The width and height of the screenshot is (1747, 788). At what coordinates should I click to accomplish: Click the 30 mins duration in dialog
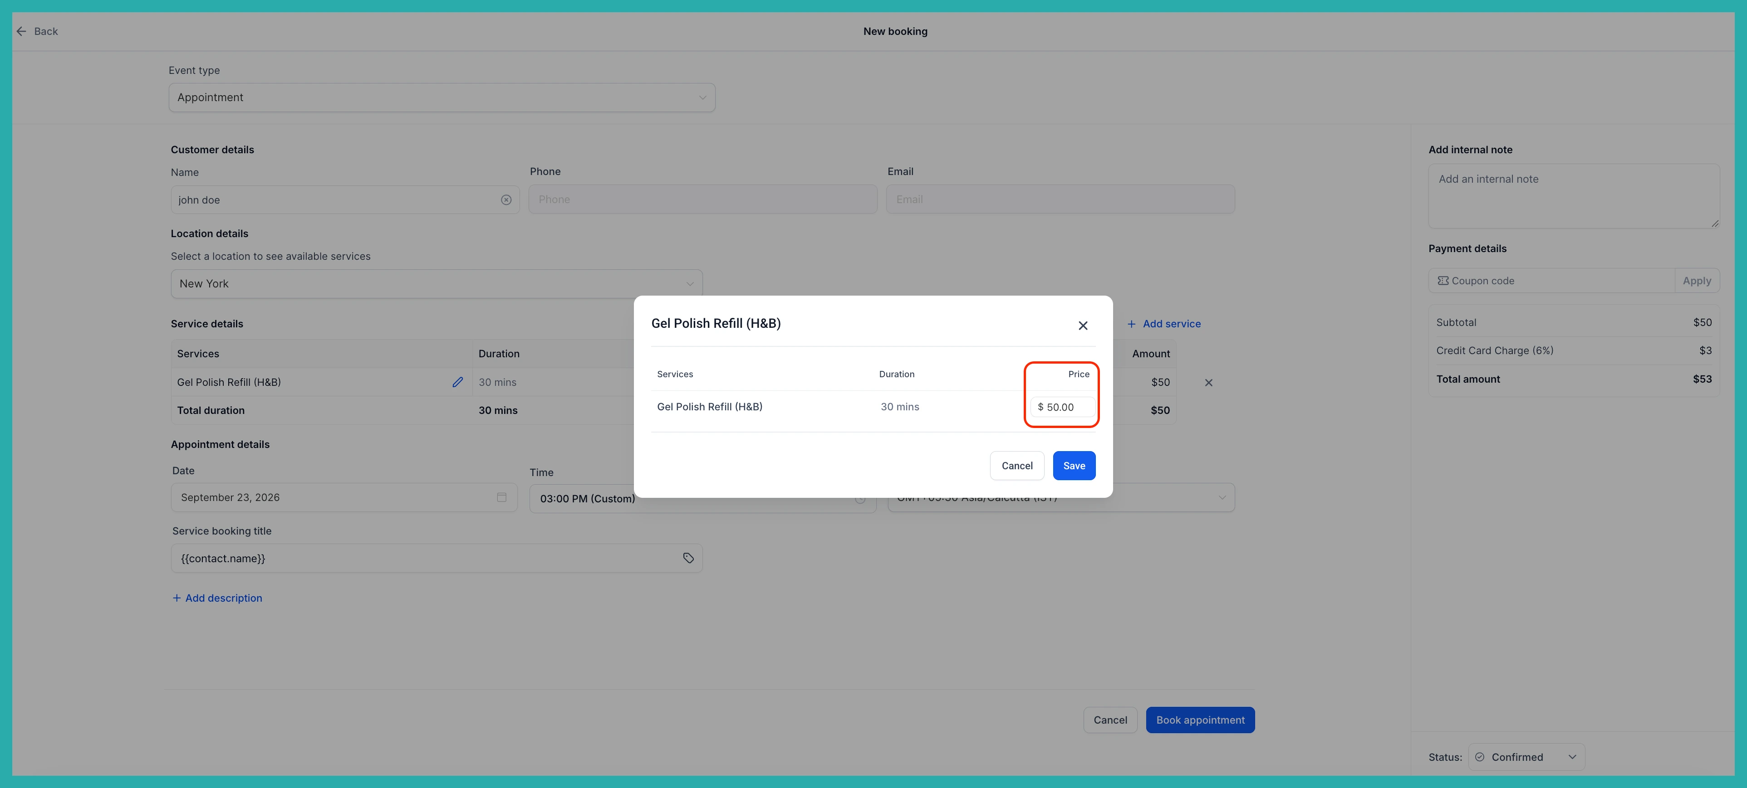tap(899, 407)
